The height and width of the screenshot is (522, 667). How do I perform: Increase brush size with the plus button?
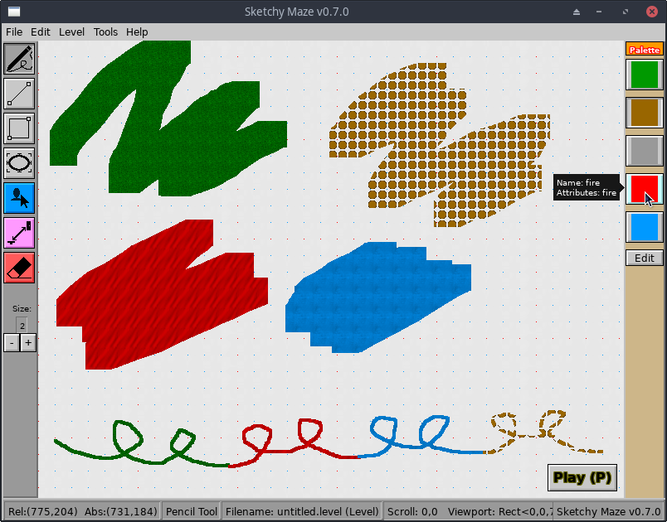pyautogui.click(x=29, y=342)
